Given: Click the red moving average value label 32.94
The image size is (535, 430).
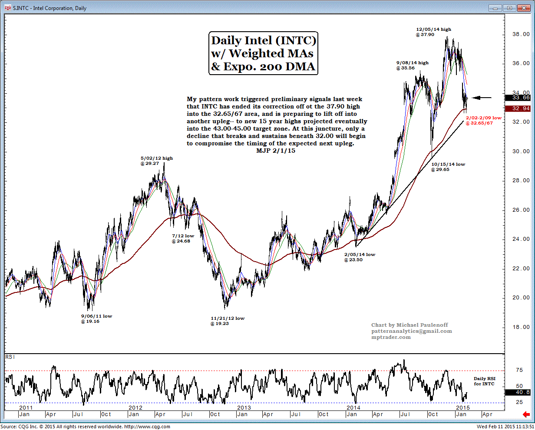Looking at the screenshot, I should tap(517, 108).
